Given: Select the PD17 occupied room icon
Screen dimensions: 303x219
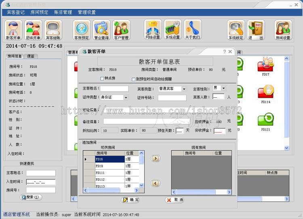Looking at the screenshot, I should tap(266, 65).
